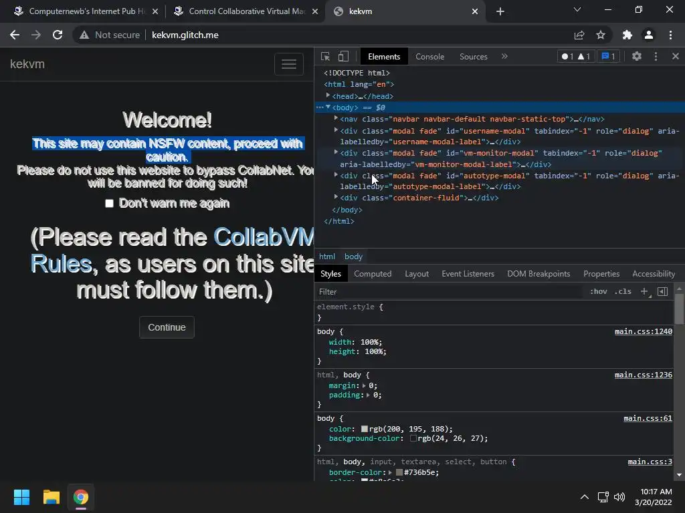This screenshot has width=685, height=513.
Task: Expand the container-fluid div node
Action: pos(336,197)
